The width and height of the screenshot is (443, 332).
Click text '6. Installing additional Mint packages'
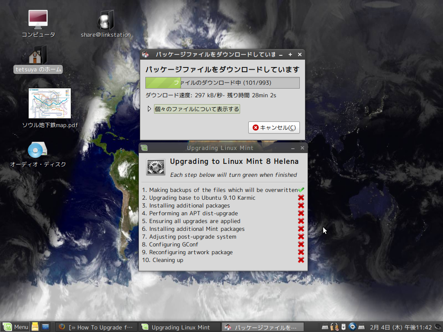coord(193,229)
